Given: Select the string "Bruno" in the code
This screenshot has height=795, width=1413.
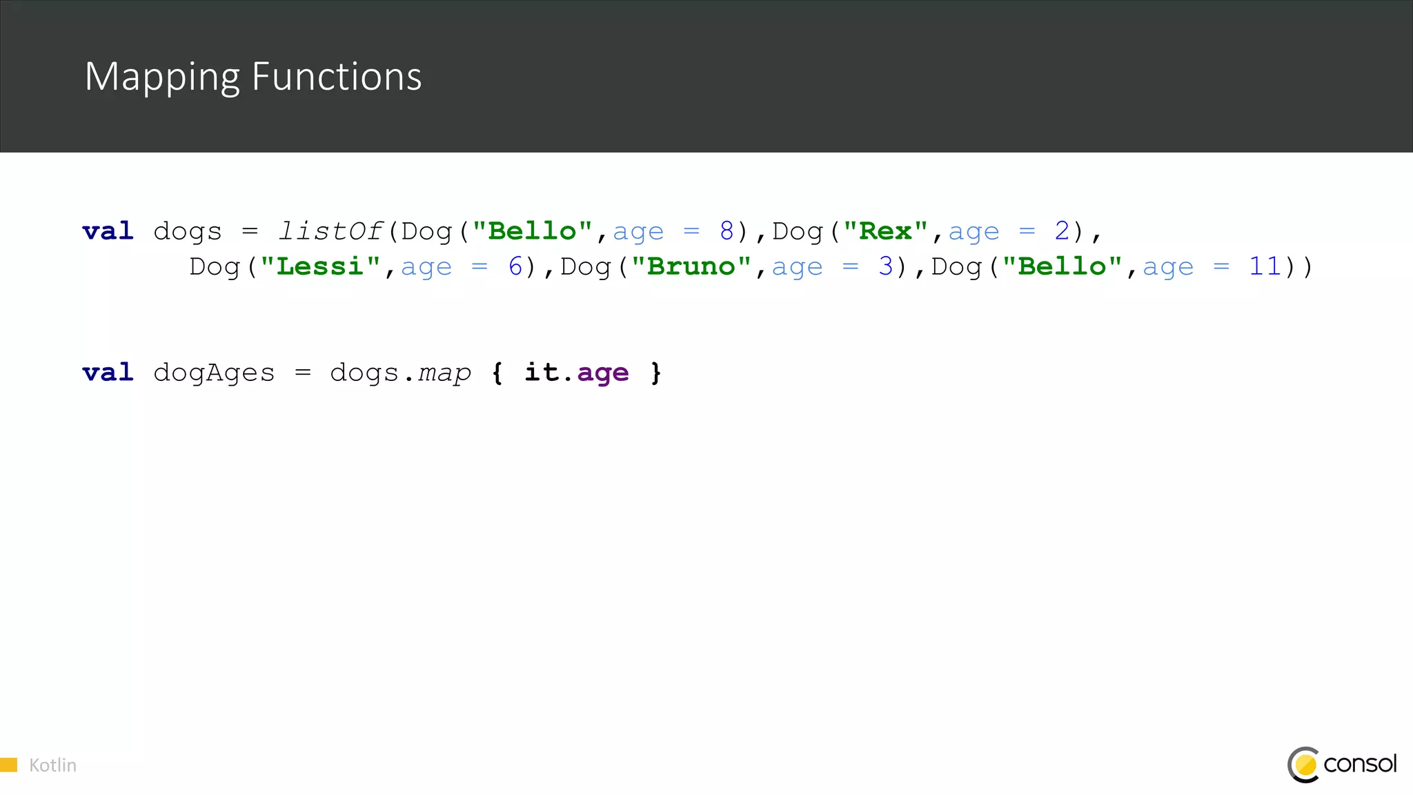Looking at the screenshot, I should [x=691, y=266].
